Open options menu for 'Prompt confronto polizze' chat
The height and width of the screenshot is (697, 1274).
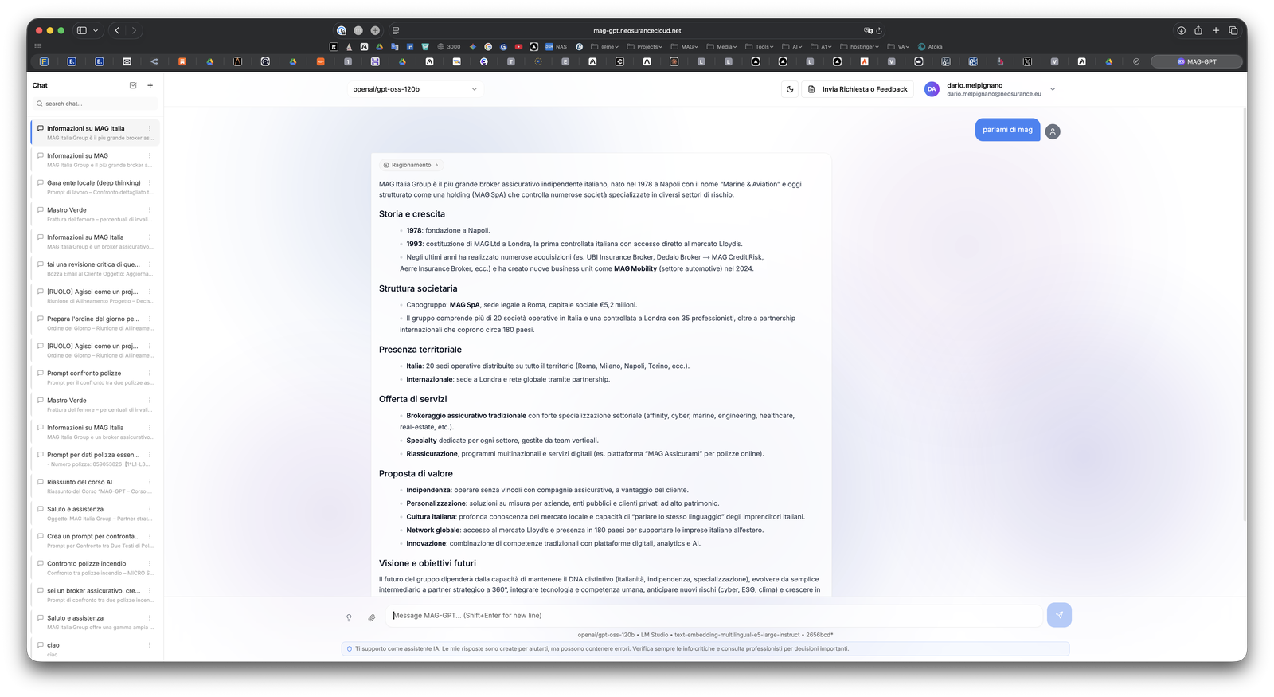pos(150,373)
